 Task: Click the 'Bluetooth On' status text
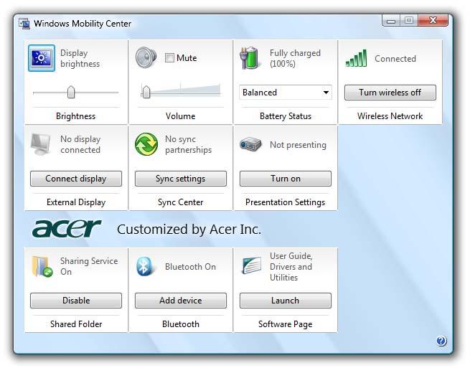[190, 267]
